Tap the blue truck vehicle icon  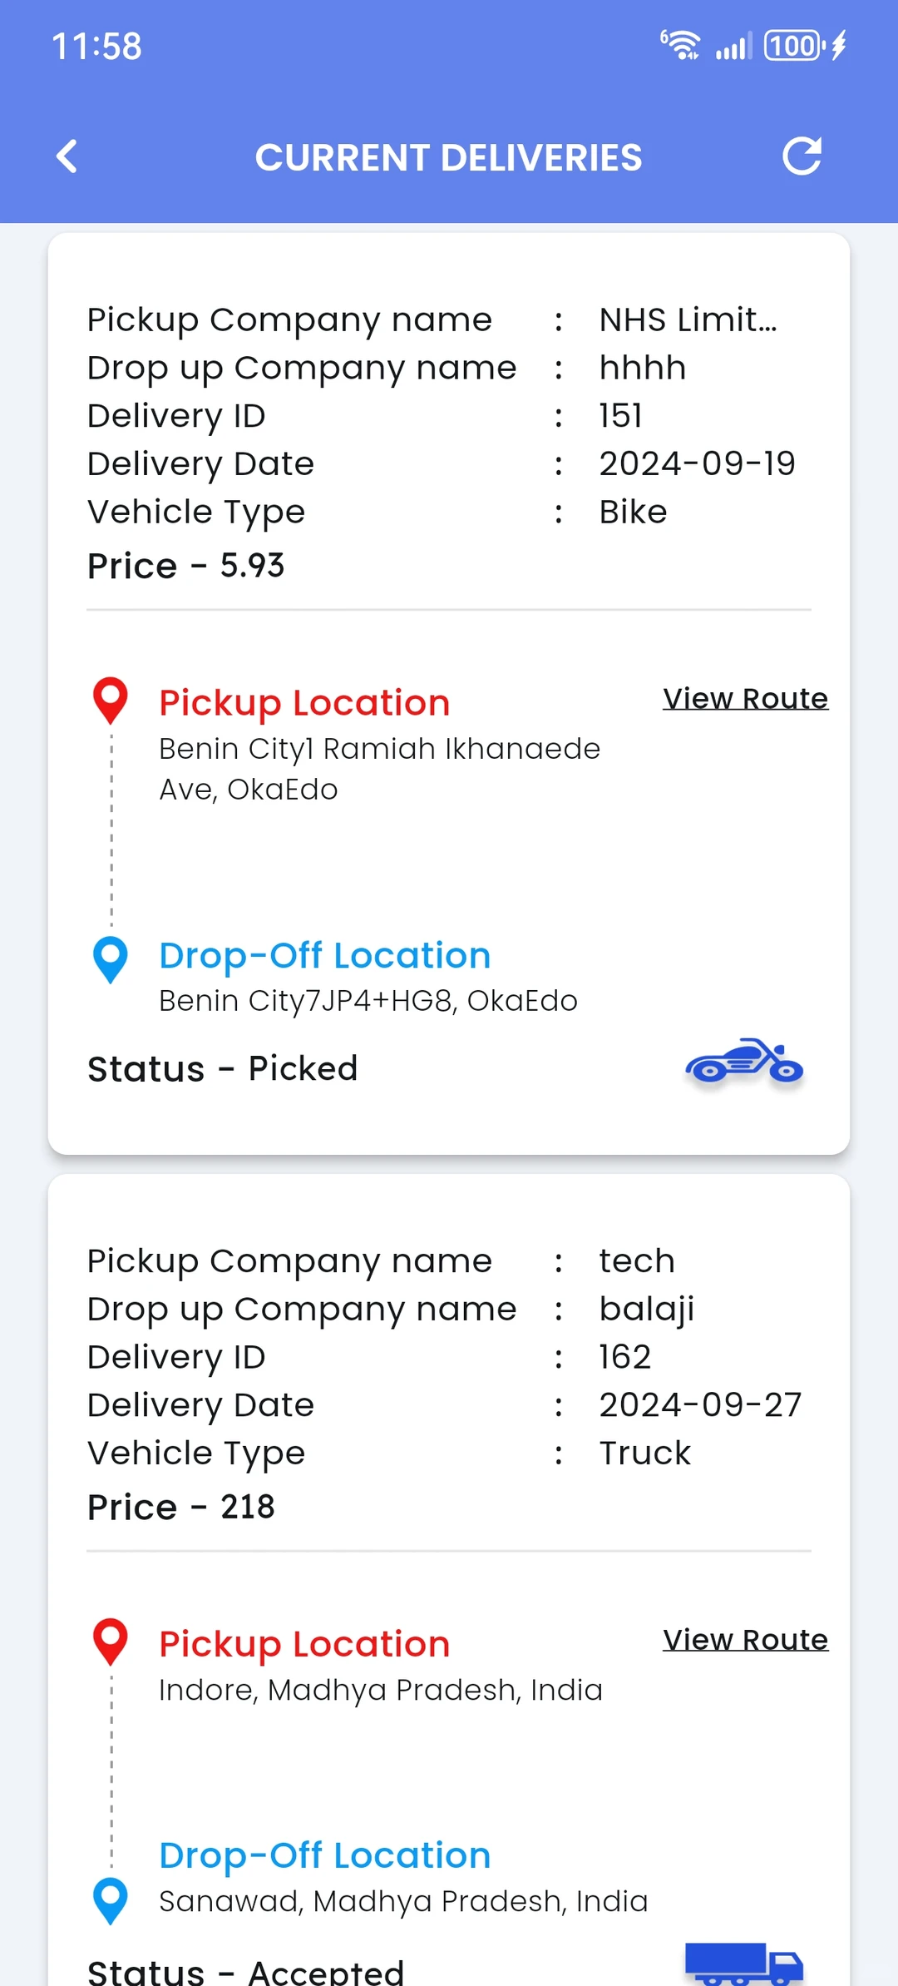click(744, 1964)
